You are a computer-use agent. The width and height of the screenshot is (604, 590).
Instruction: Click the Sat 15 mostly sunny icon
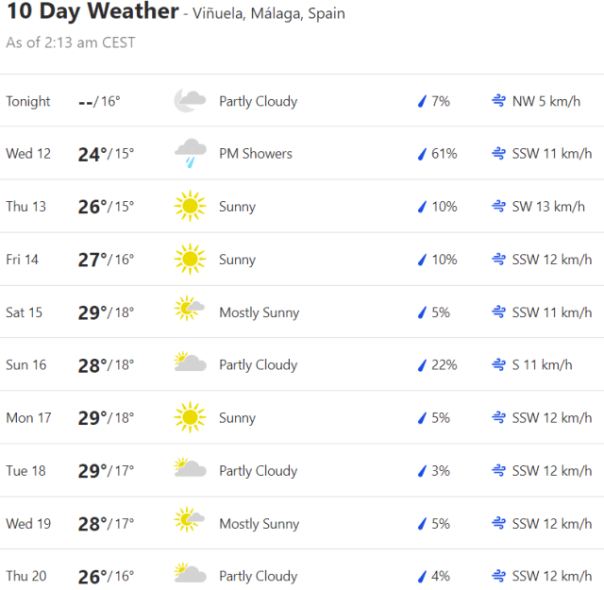pyautogui.click(x=190, y=312)
